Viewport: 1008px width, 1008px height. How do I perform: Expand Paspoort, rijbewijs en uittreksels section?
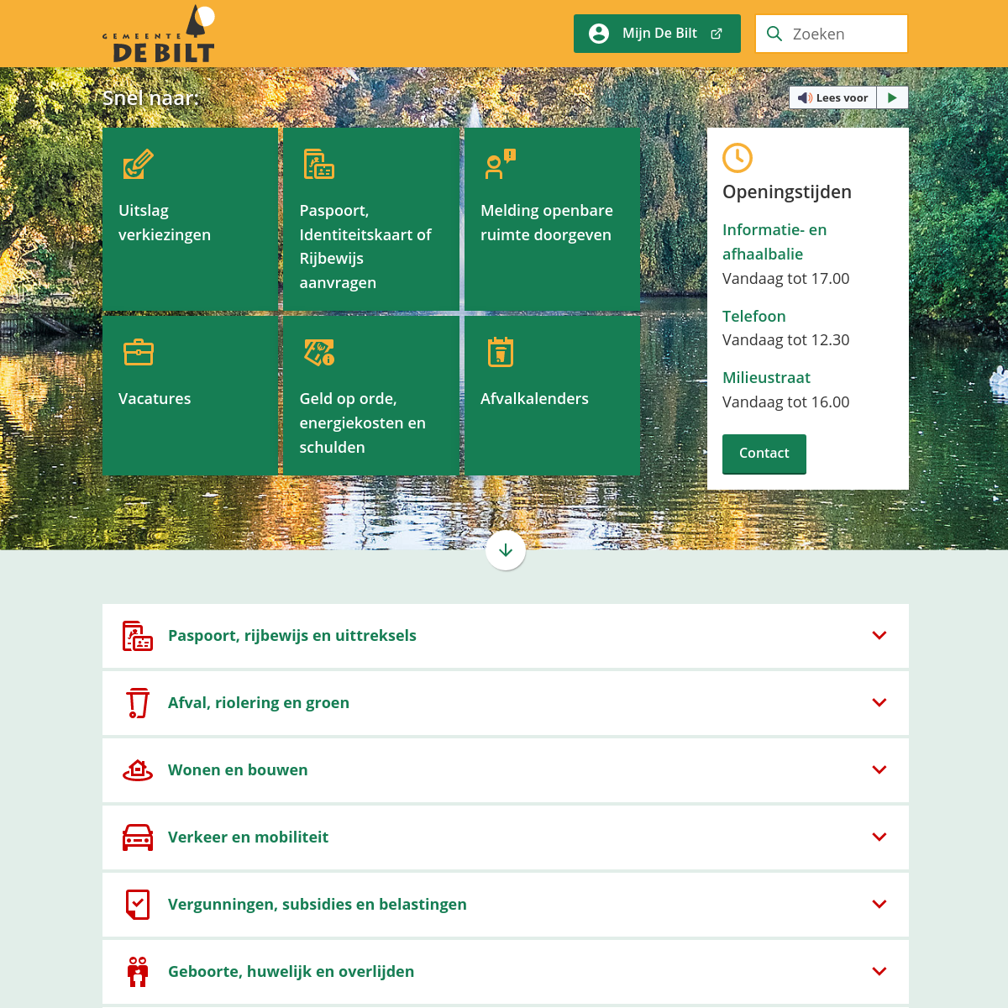[x=506, y=636]
